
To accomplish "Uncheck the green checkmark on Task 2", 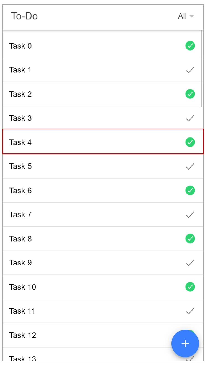I will pos(190,94).
